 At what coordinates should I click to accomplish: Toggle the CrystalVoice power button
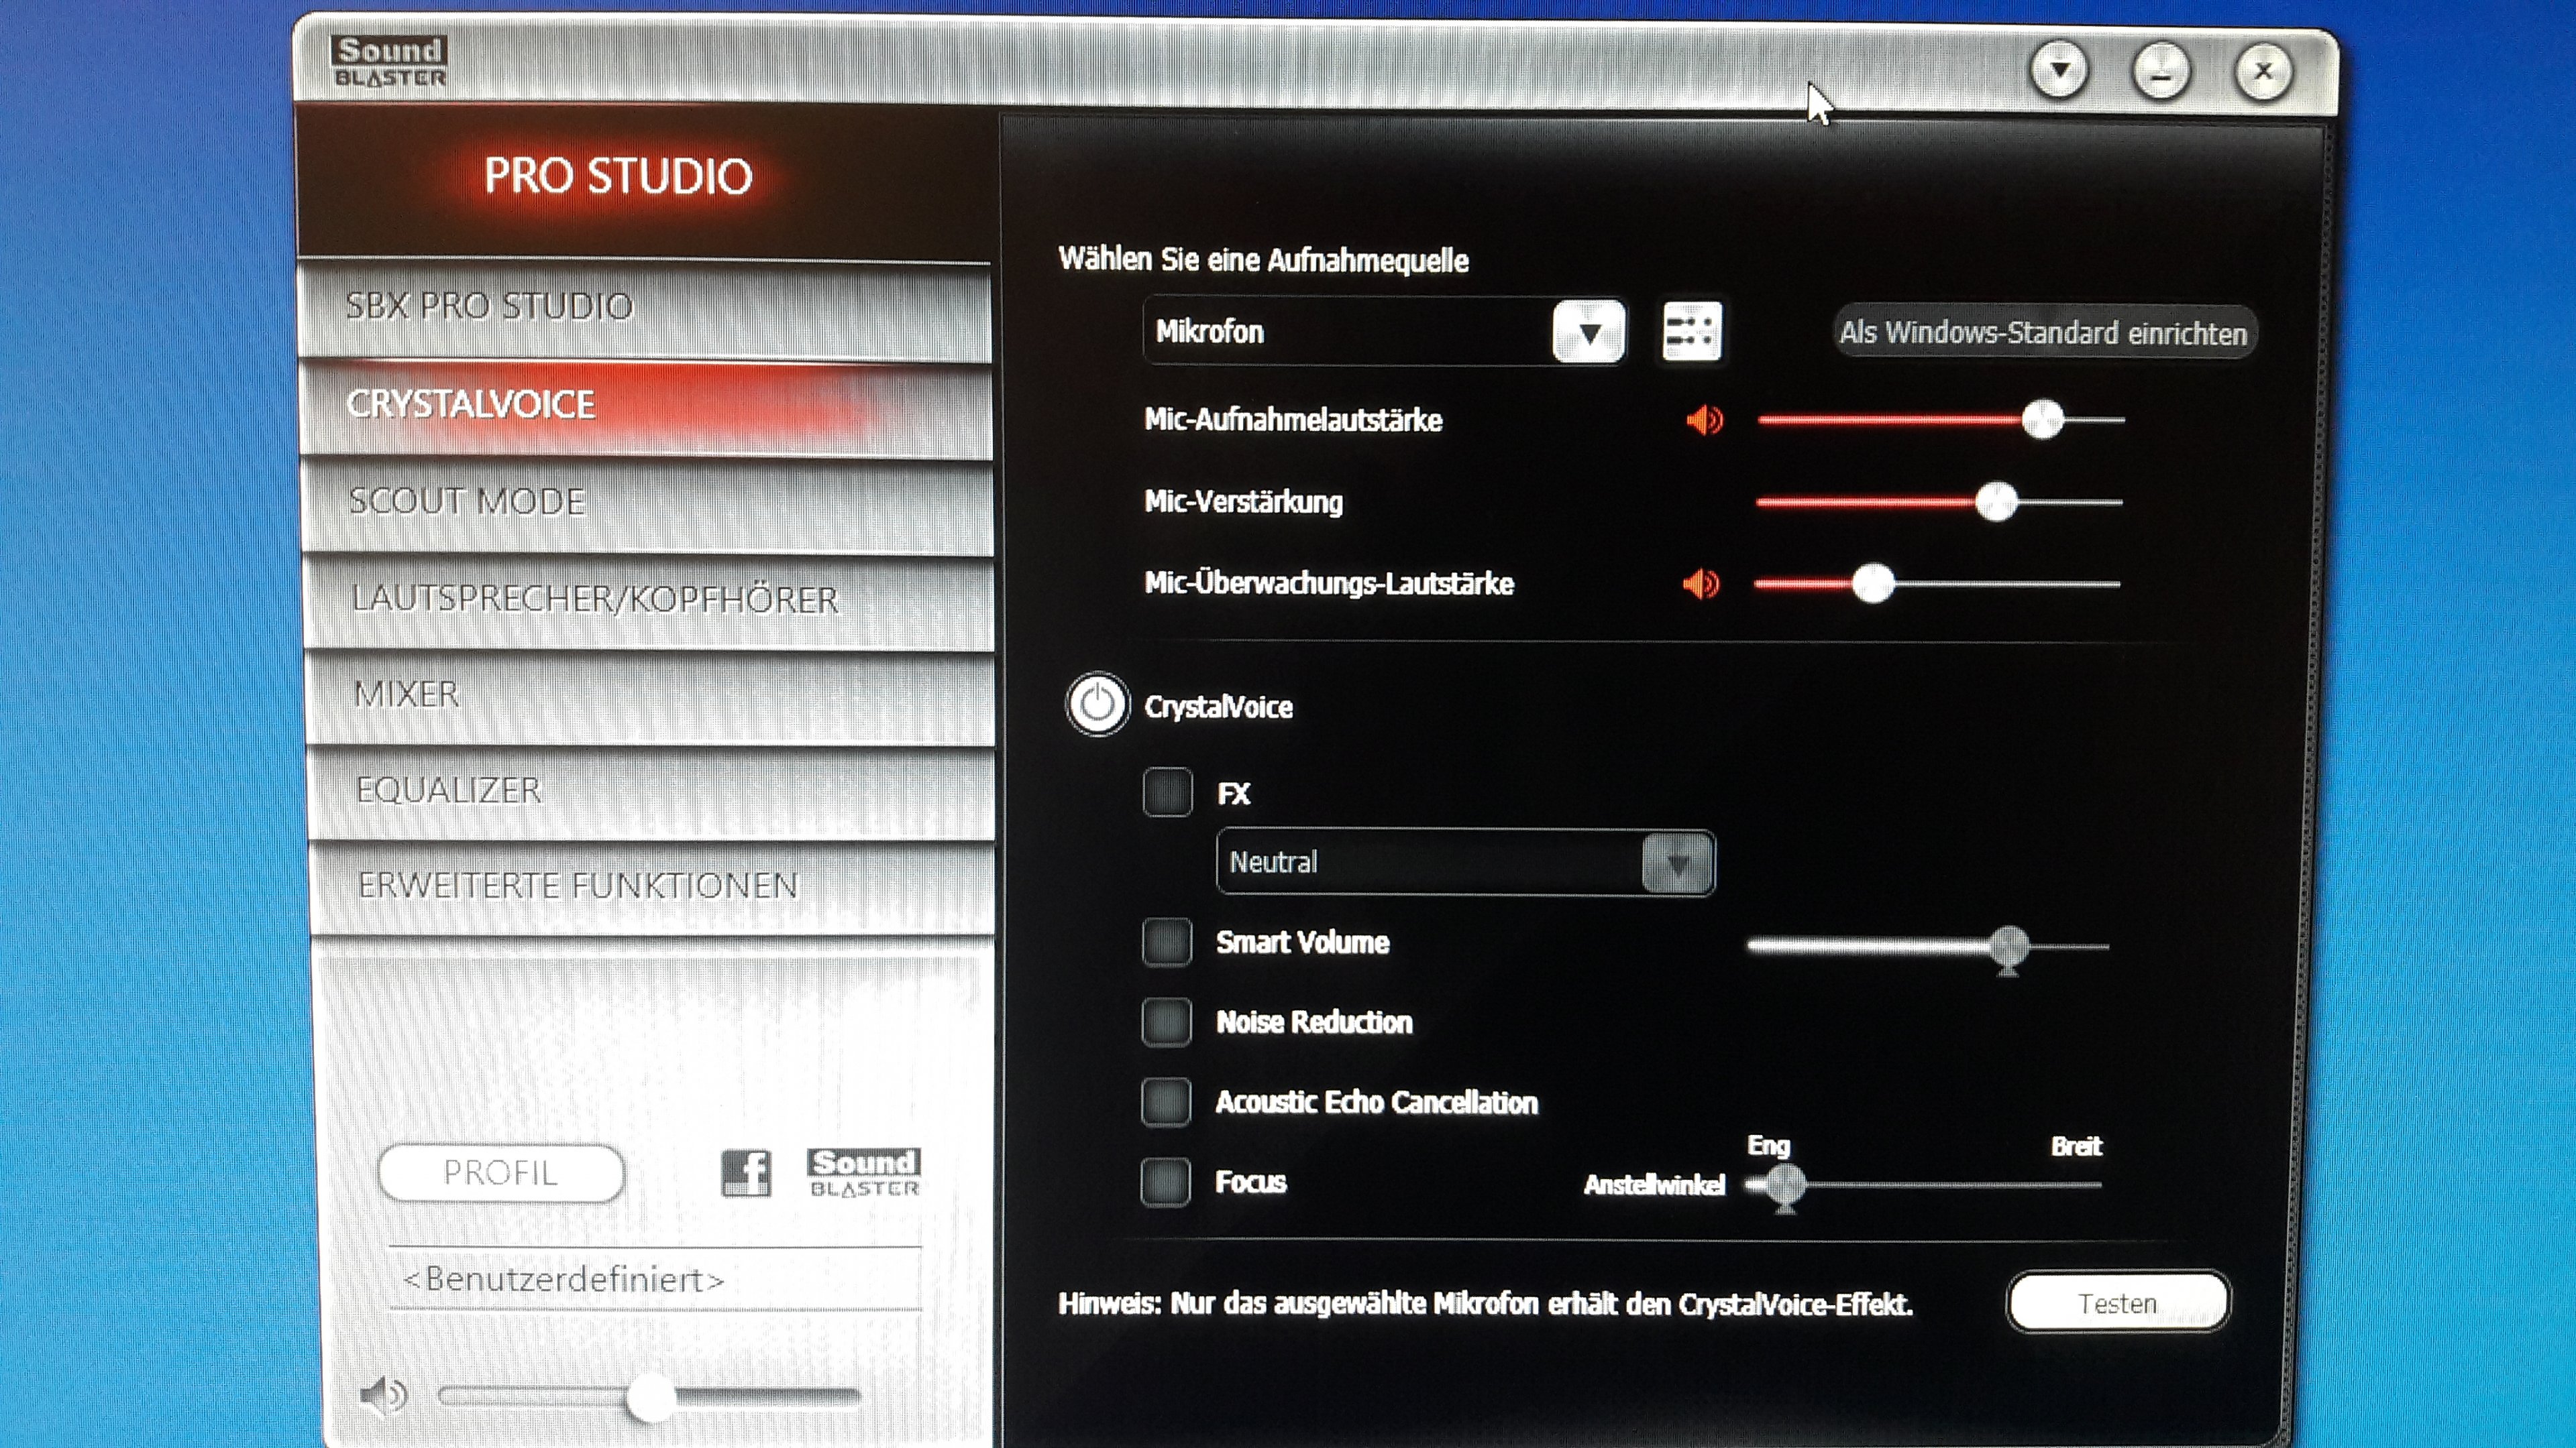click(1097, 705)
